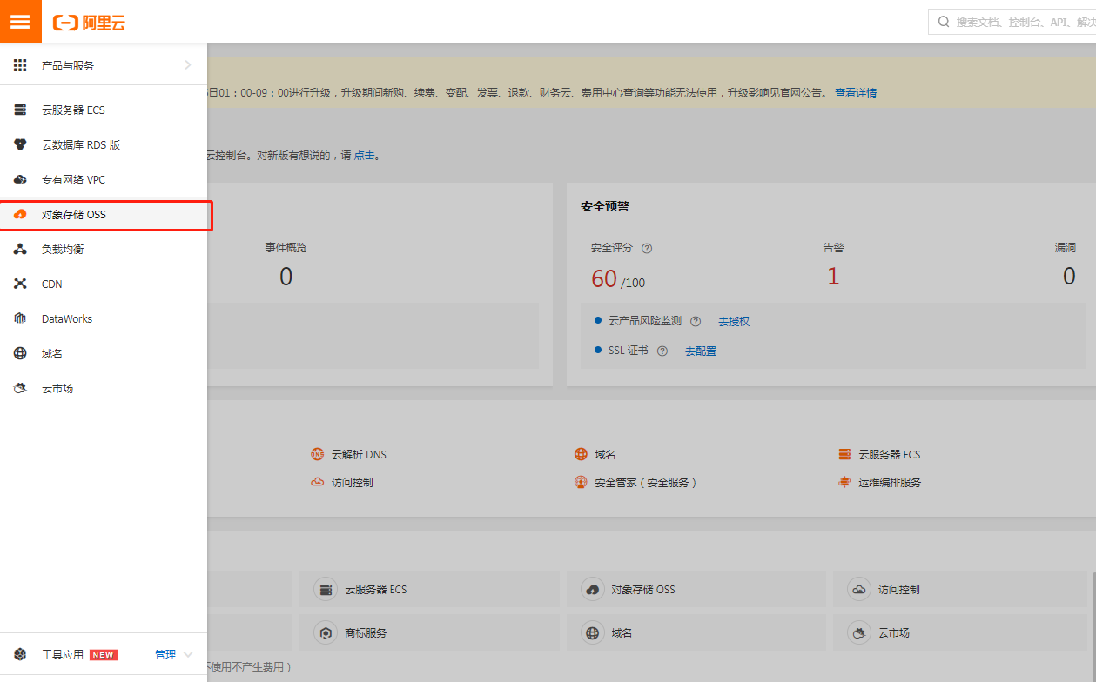Click the 事件概览 count 0
Viewport: 1096px width, 682px height.
pyautogui.click(x=286, y=277)
